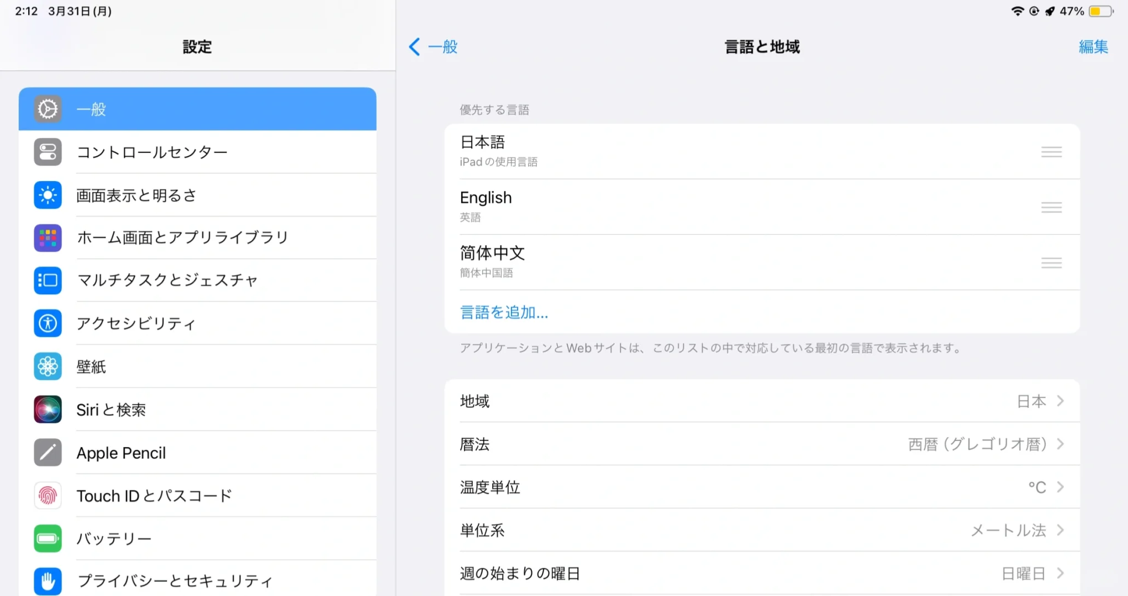The height and width of the screenshot is (596, 1128).
Task: Tap the 編集 button
Action: [x=1093, y=47]
